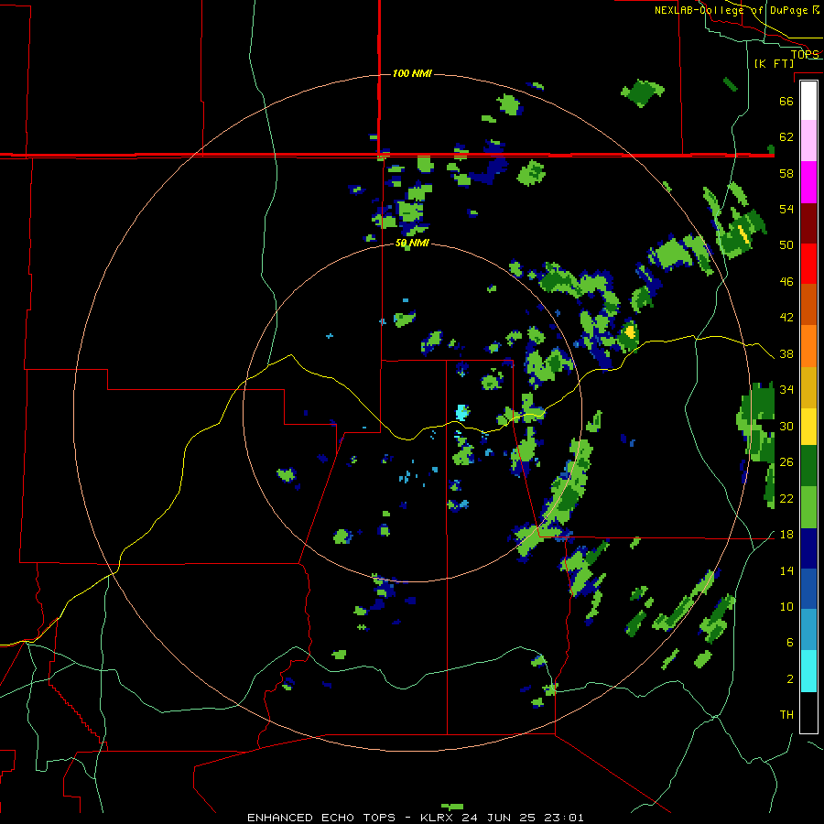The height and width of the screenshot is (824, 824).
Task: Select the light pink legend swatch
Action: [x=808, y=141]
